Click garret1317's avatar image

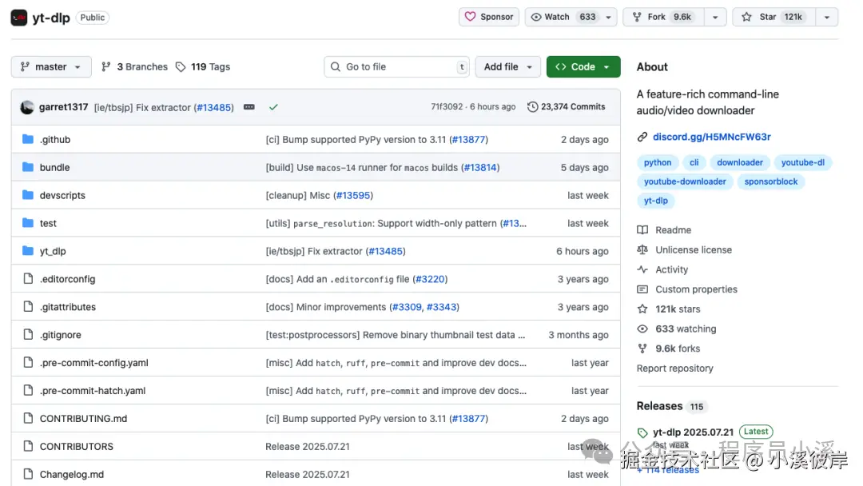(27, 107)
